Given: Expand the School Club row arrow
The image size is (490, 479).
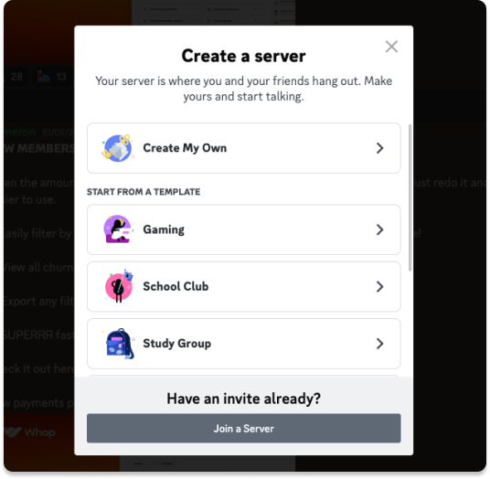Looking at the screenshot, I should 379,286.
